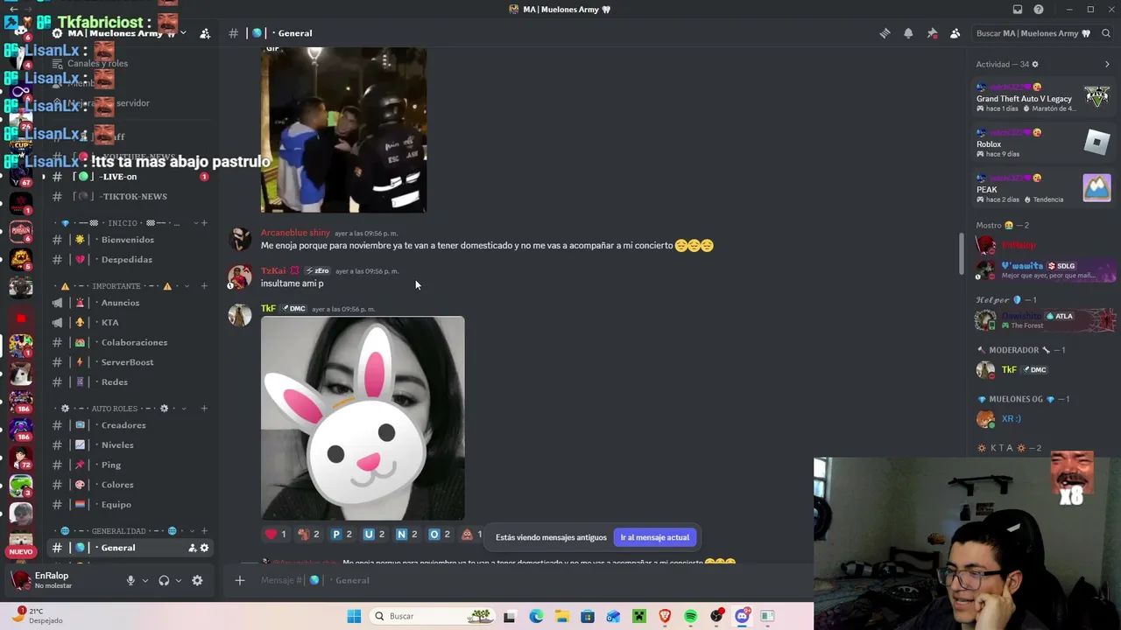Open the PEAK activity card
The width and height of the screenshot is (1121, 630).
click(1044, 189)
